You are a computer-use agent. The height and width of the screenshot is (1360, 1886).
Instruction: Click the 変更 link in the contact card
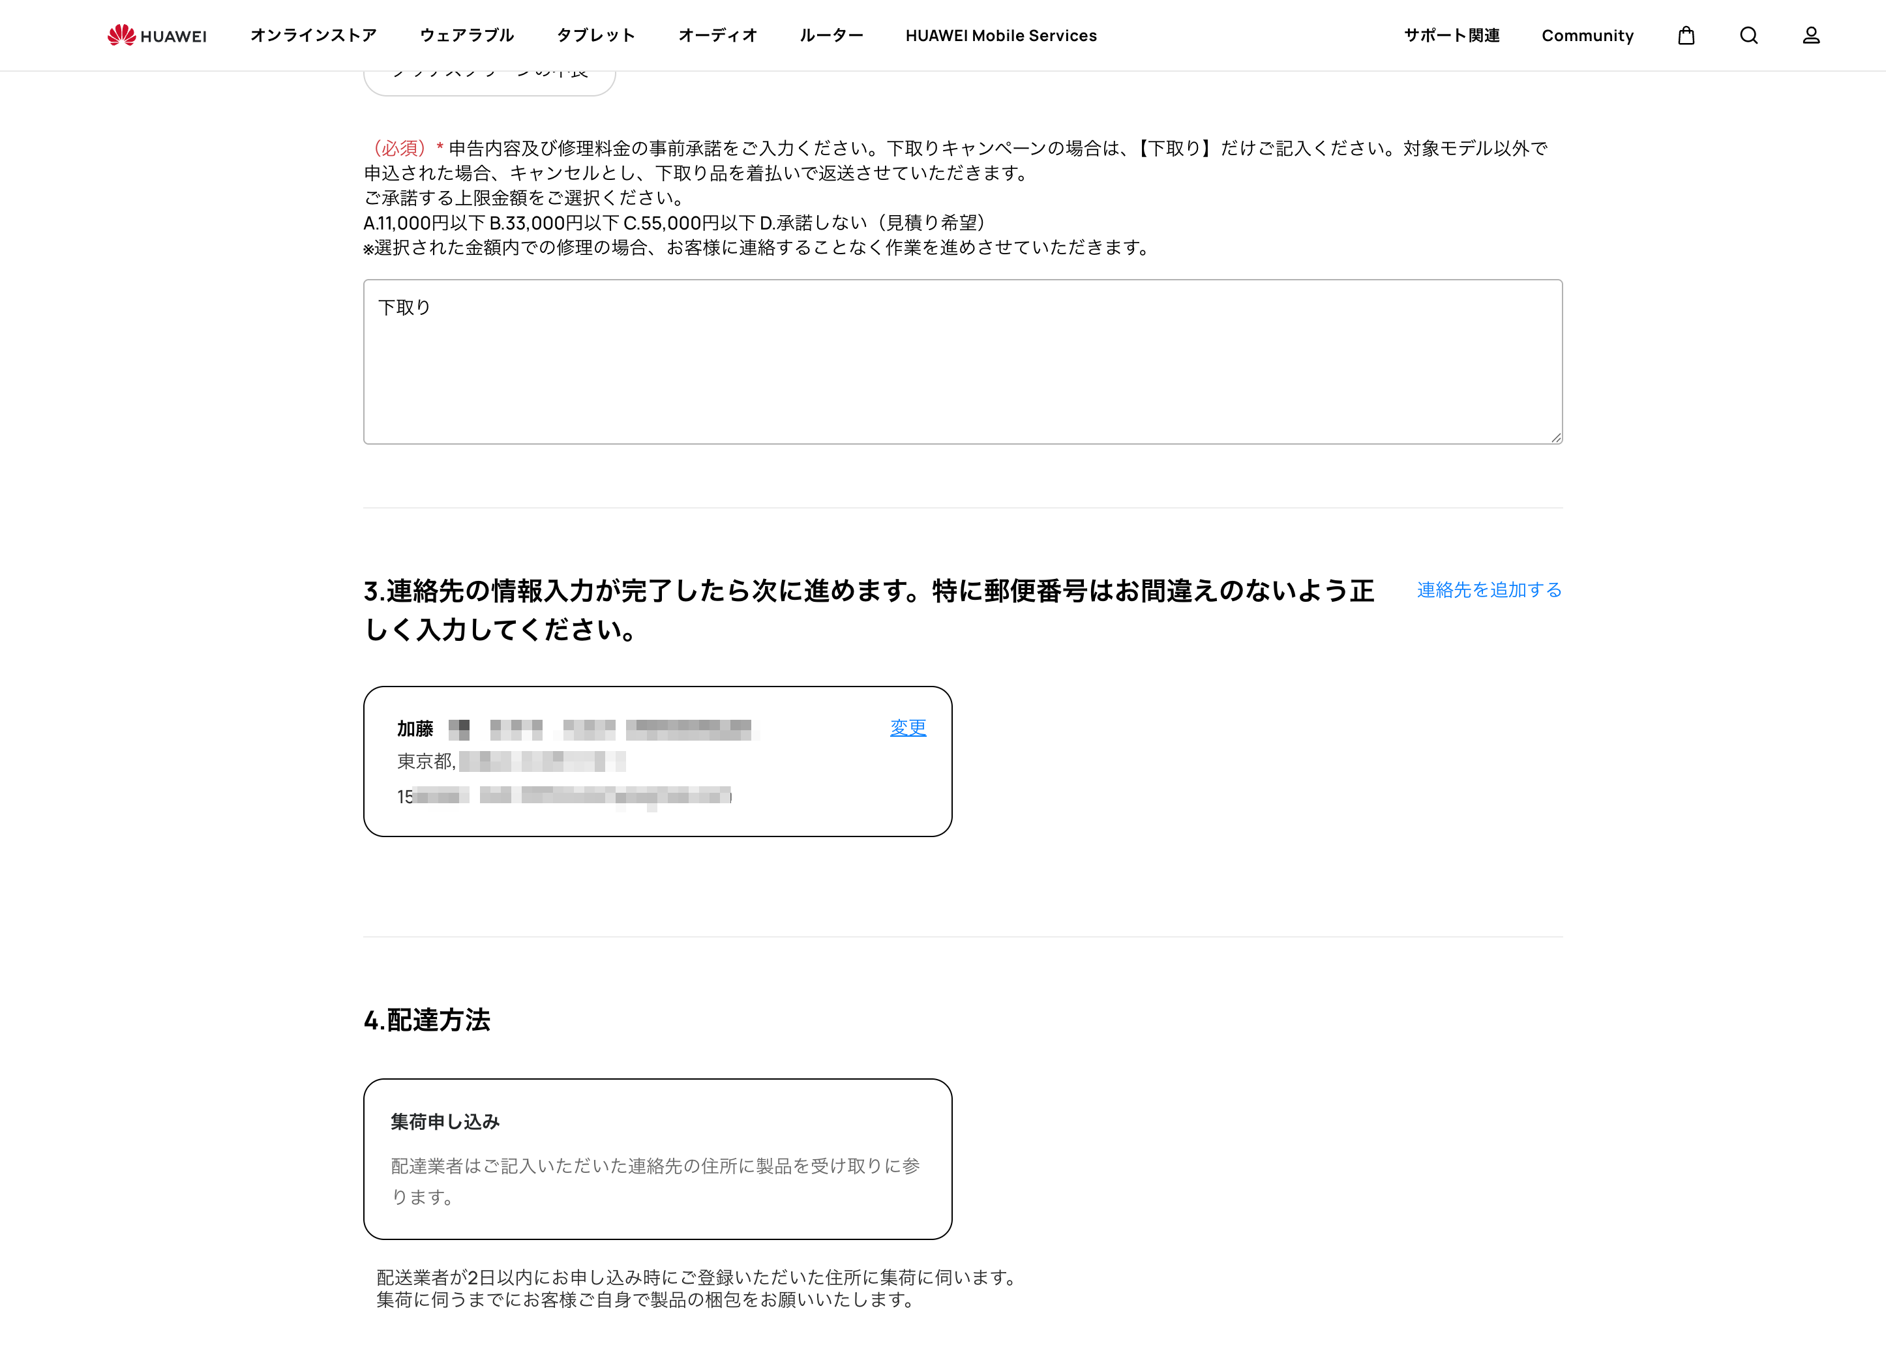907,728
